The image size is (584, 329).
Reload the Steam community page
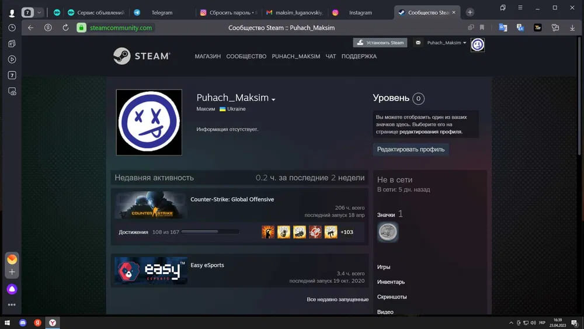(x=65, y=27)
